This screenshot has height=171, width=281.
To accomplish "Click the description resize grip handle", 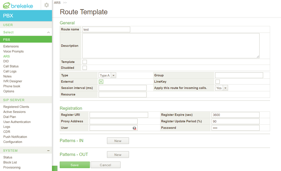I will [x=258, y=56].
